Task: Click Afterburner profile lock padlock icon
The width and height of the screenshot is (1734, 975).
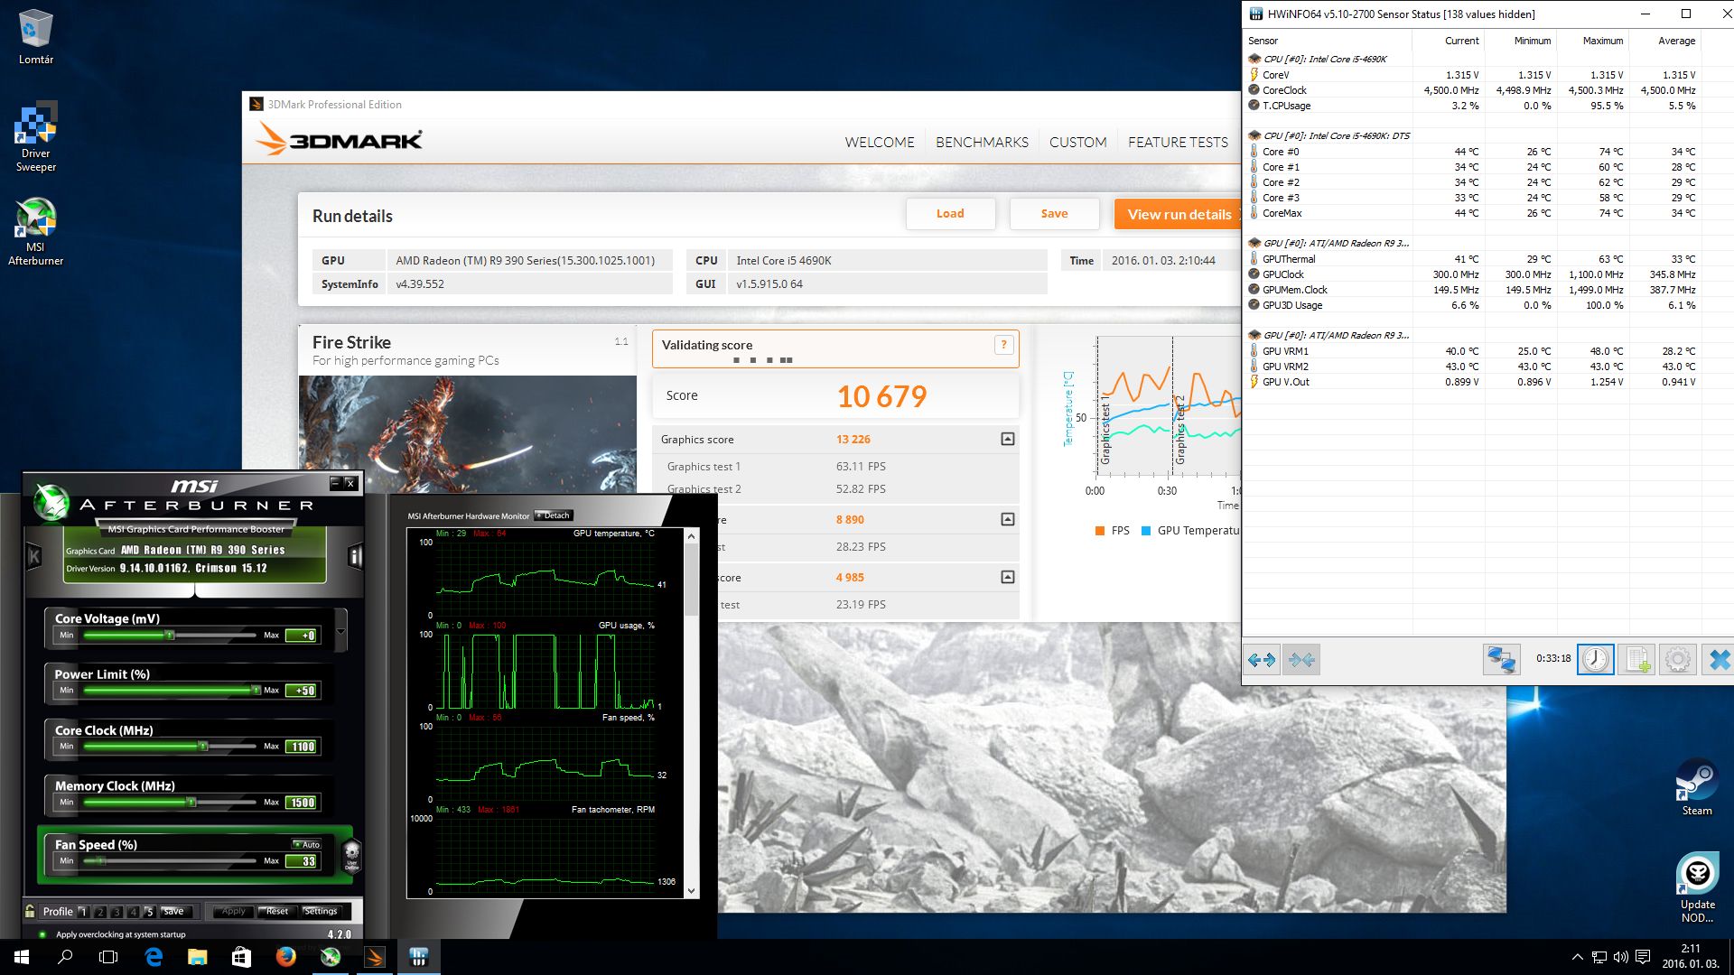Action: (x=30, y=911)
